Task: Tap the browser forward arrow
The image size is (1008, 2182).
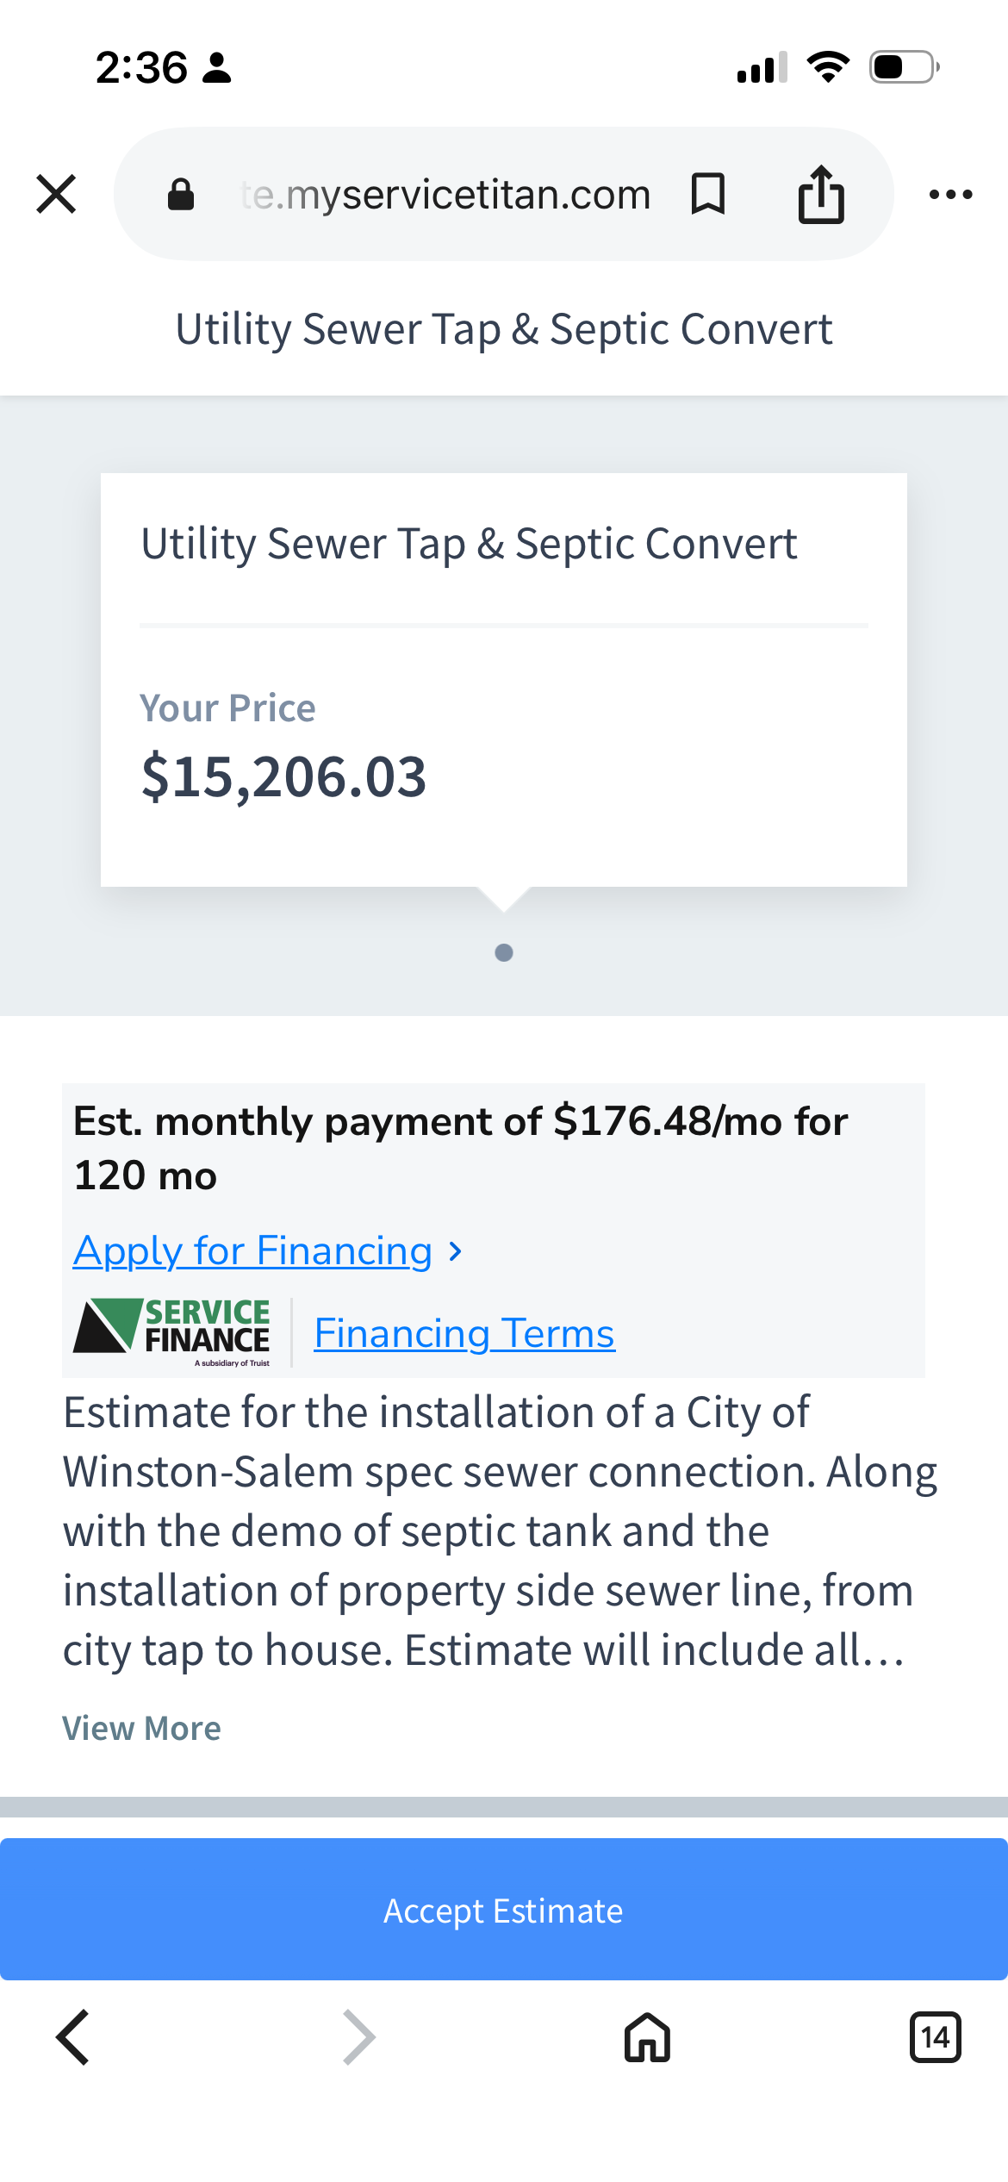Action: click(359, 2037)
